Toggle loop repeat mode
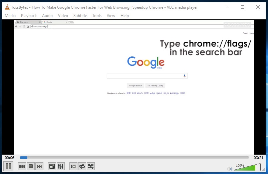This screenshot has height=174, width=268. tap(82, 166)
